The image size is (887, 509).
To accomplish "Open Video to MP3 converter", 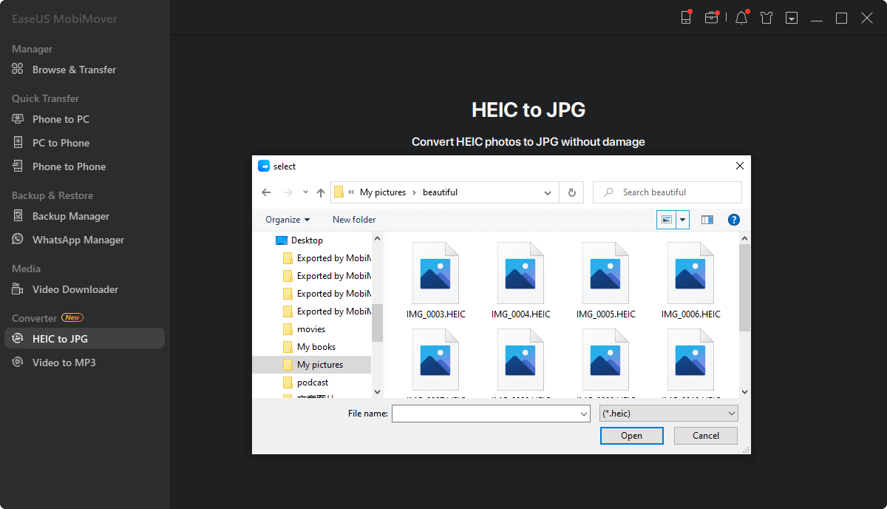I will click(64, 363).
